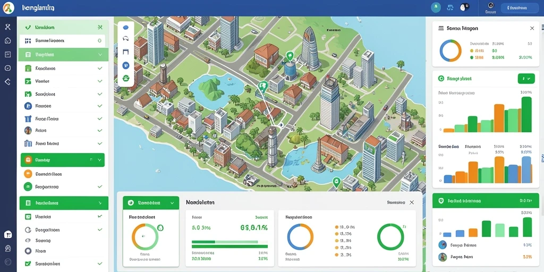Open the sidebar row with the green screen icon
This screenshot has height=272, width=544.
64,217
